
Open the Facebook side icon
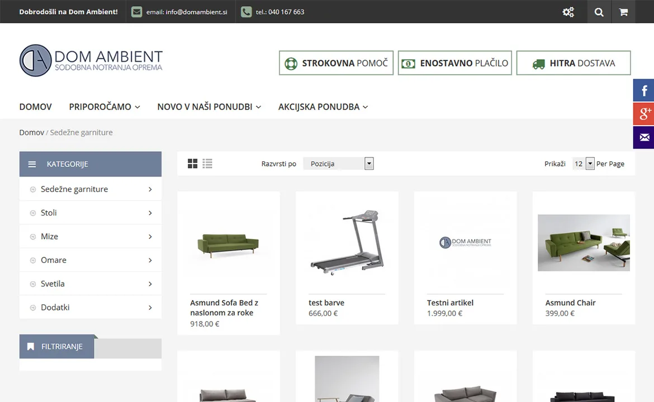point(643,90)
